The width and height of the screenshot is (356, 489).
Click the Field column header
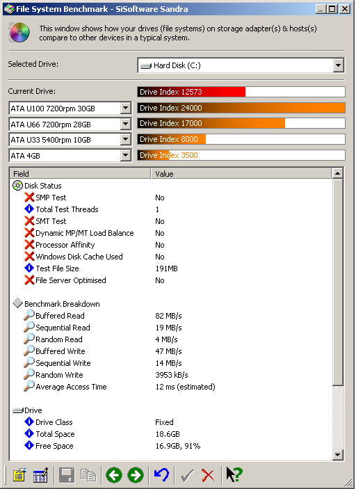click(80, 173)
